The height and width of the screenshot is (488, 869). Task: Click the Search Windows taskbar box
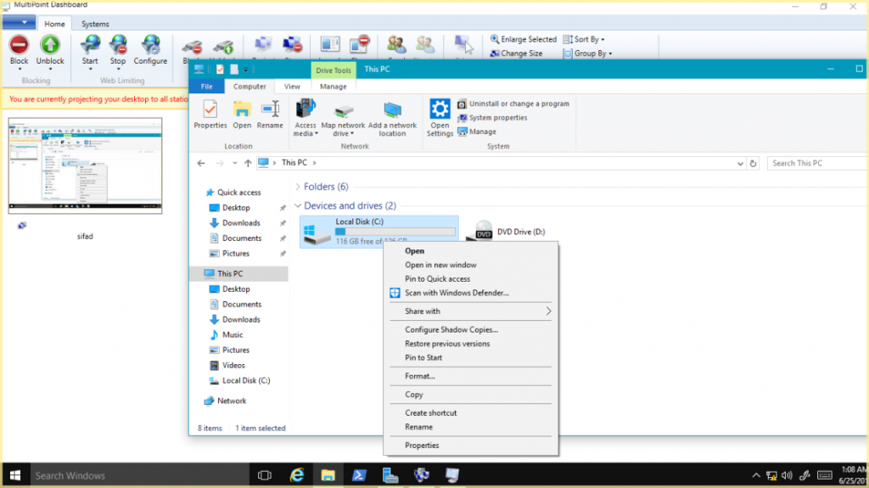click(138, 475)
